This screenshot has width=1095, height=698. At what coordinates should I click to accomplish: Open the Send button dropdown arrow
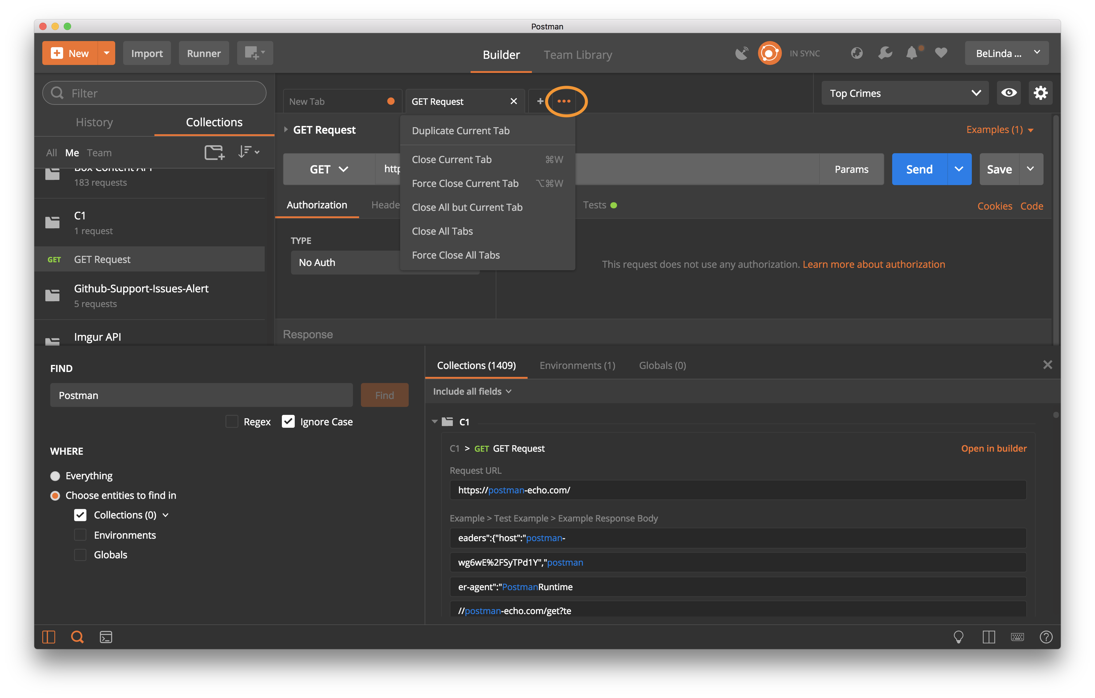click(959, 169)
